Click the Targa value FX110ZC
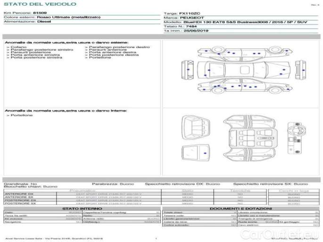Viewport: 323px width, 242px height. (190, 14)
